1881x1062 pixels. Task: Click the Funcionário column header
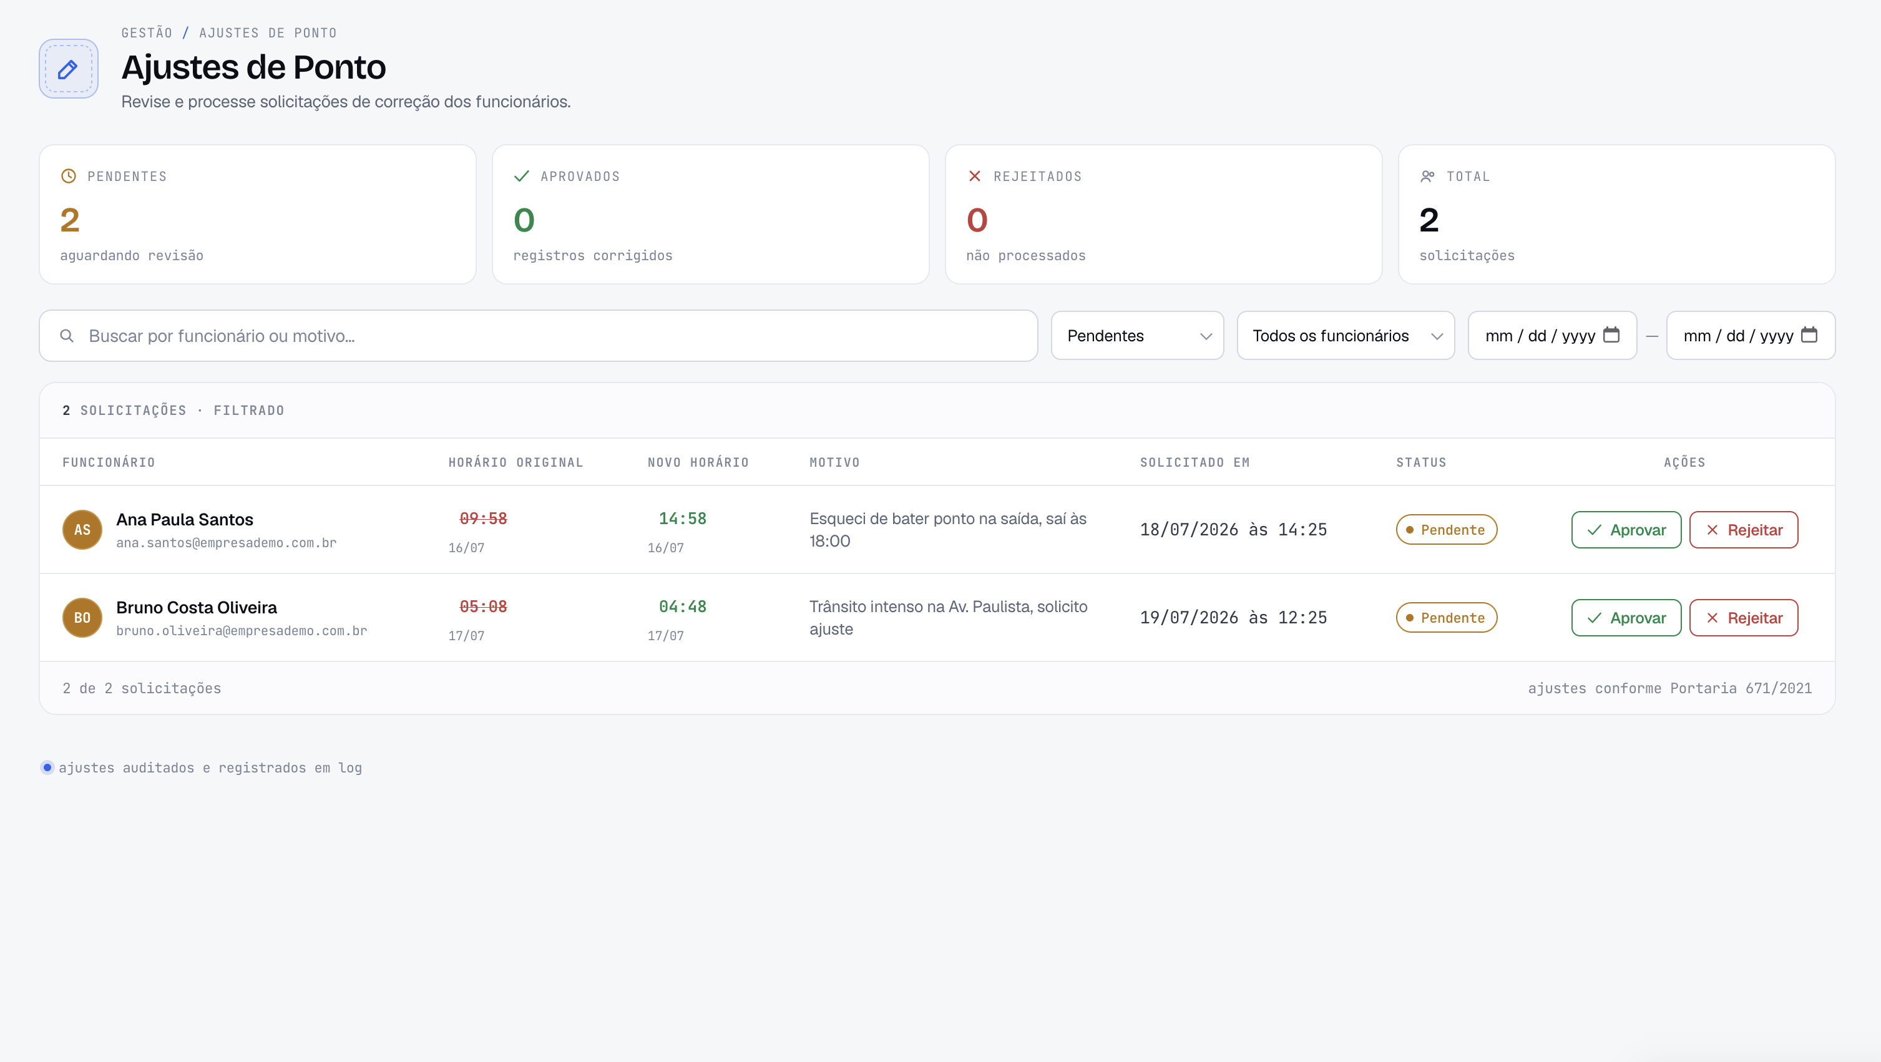[x=109, y=462]
